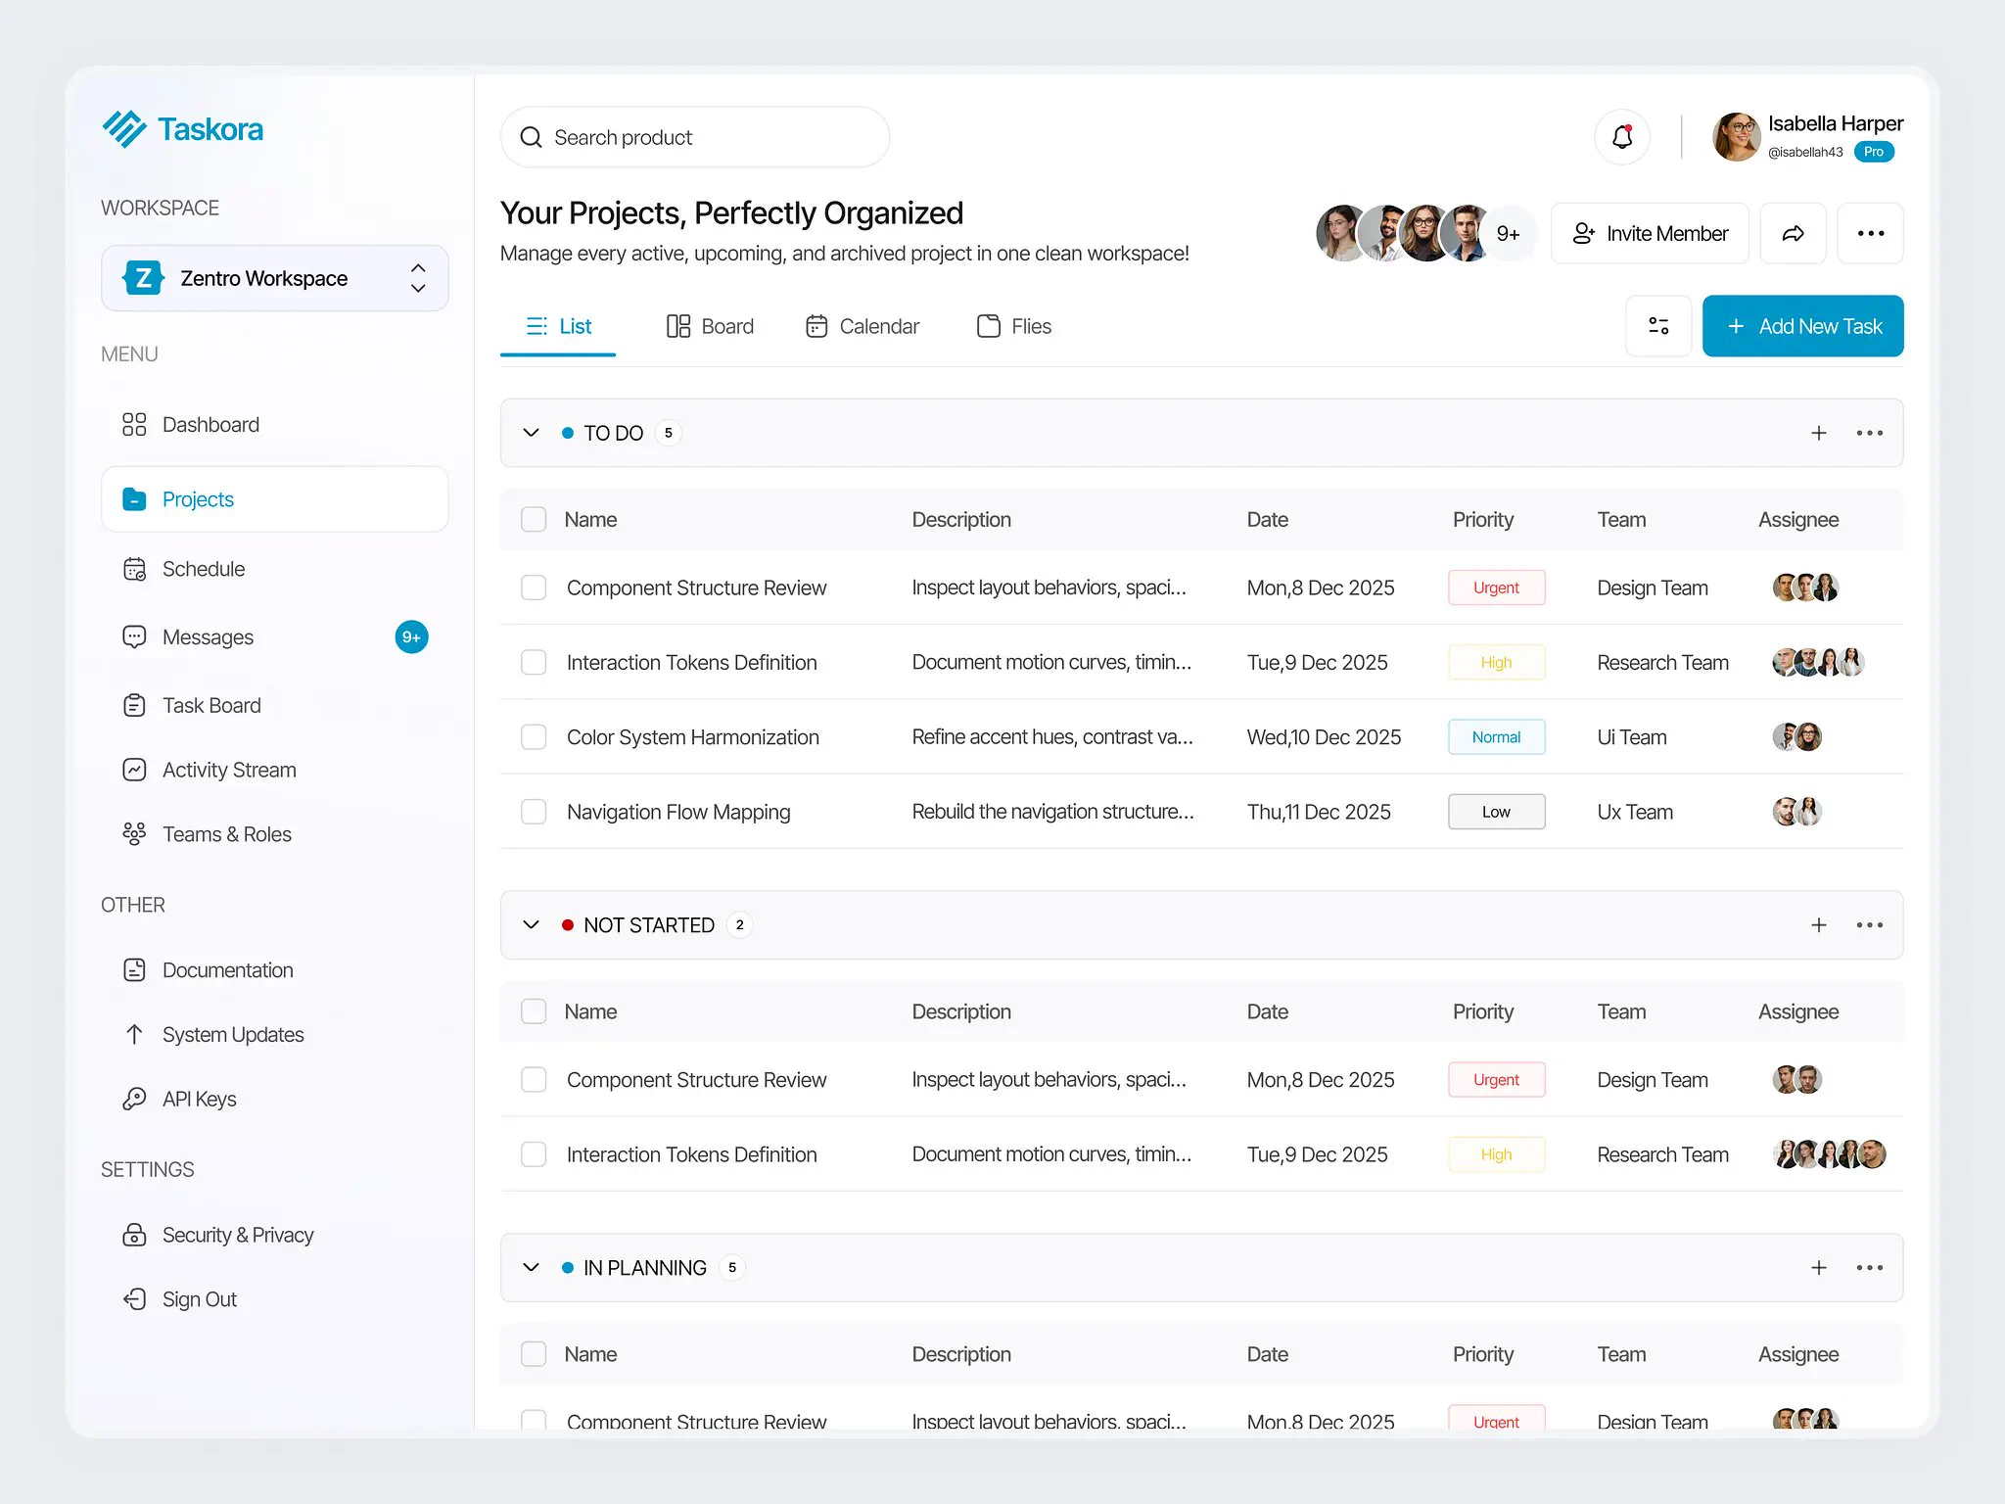Click the notification bell icon
The width and height of the screenshot is (2005, 1504).
point(1622,137)
